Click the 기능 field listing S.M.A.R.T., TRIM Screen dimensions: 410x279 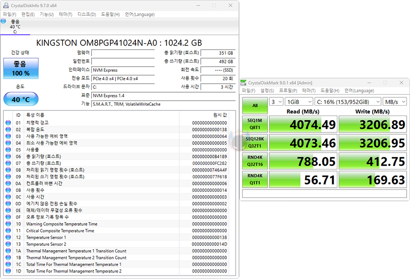point(164,104)
